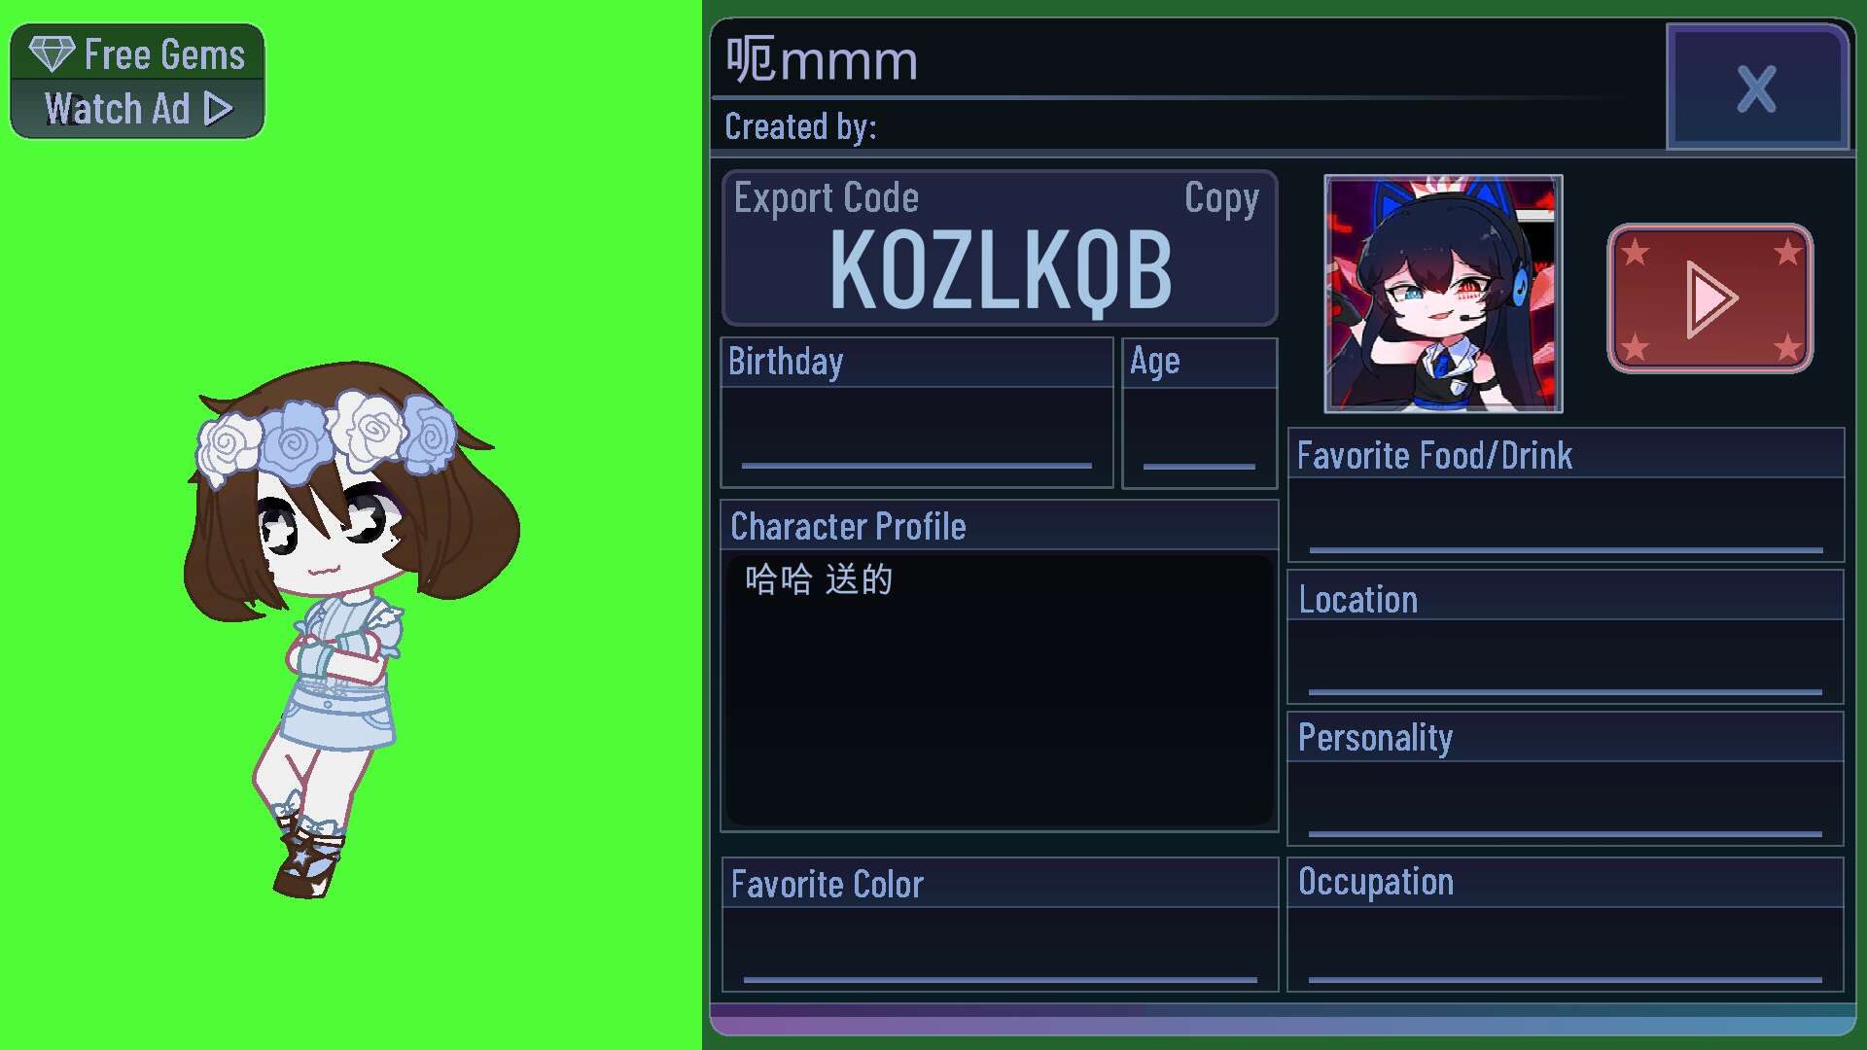
Task: Click the red play video button
Action: tap(1710, 298)
